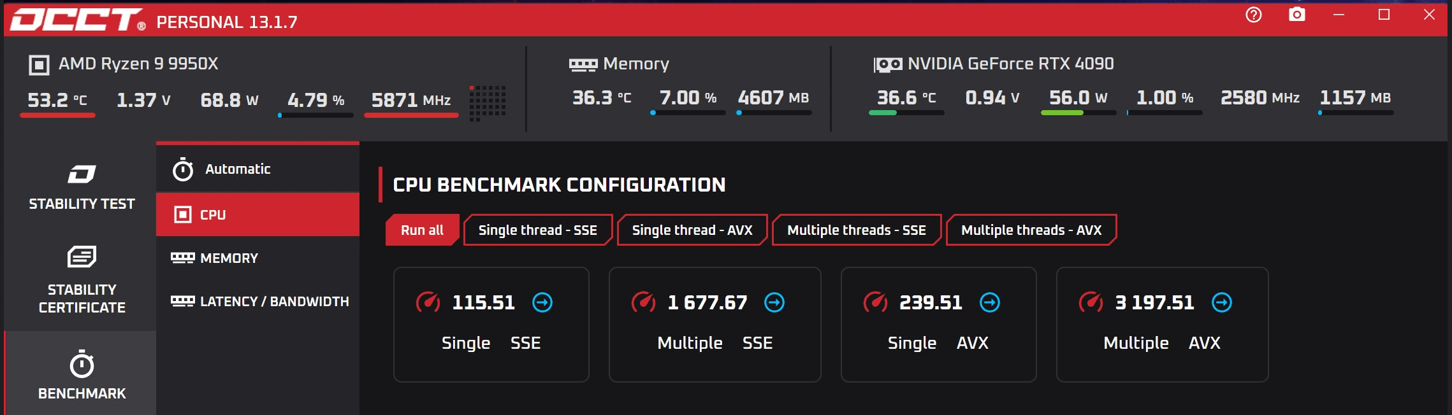Run the Single thread - SSE benchmark
The height and width of the screenshot is (415, 1452).
pos(538,230)
